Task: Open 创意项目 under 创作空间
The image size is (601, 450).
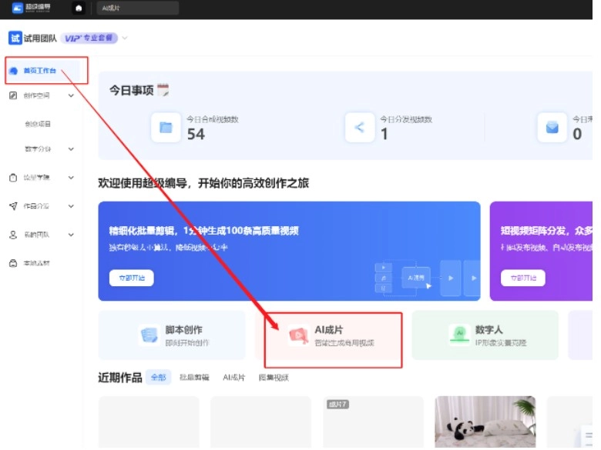Action: tap(38, 124)
